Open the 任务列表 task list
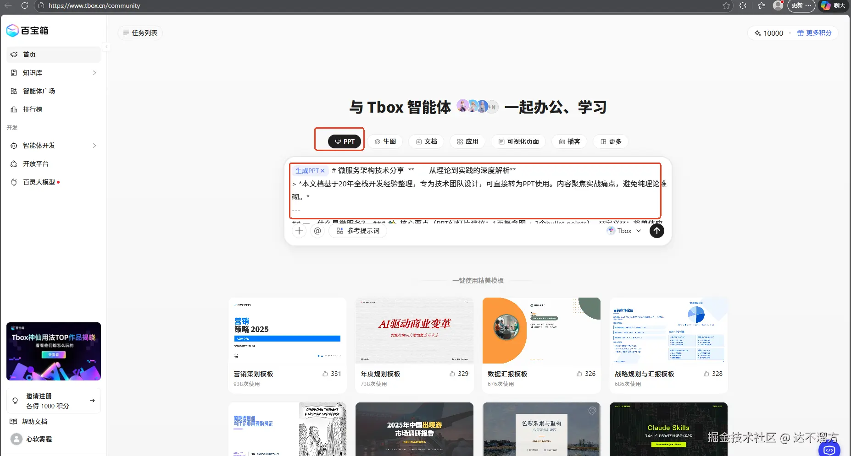 (140, 33)
